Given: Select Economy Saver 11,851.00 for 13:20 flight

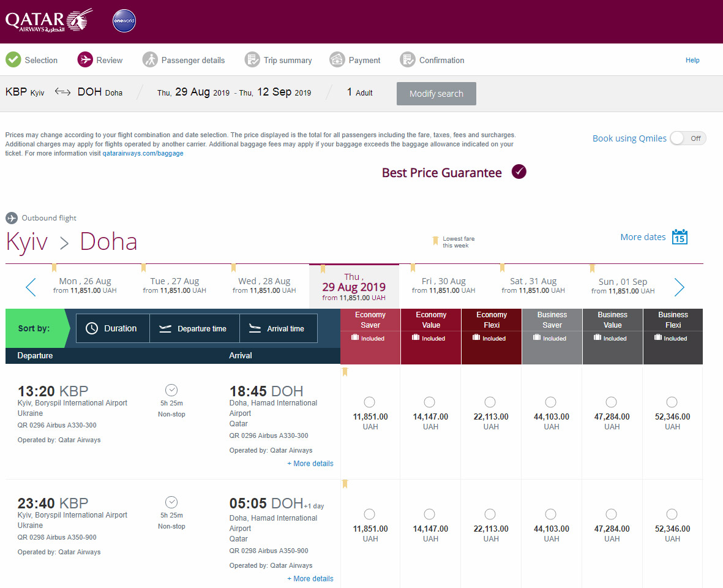Looking at the screenshot, I should coord(369,402).
